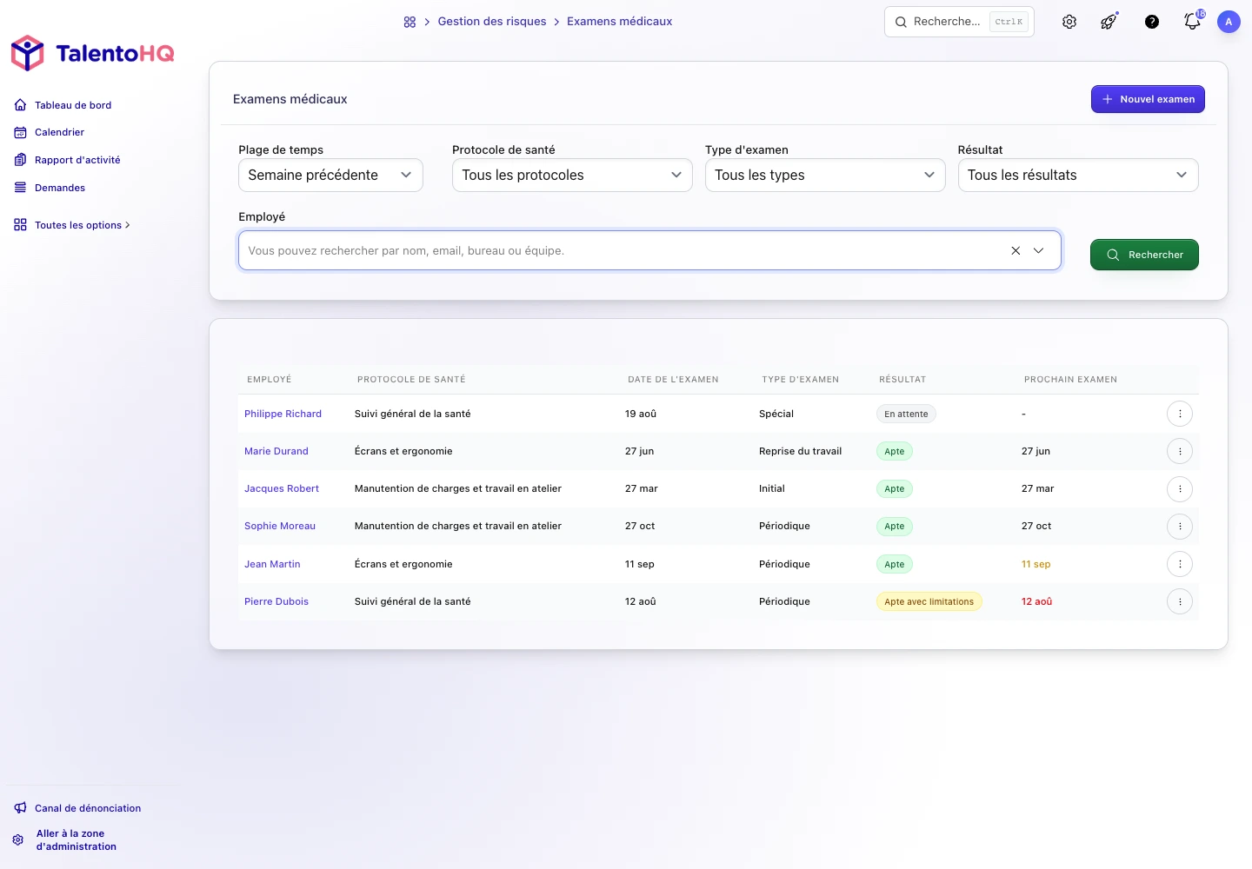Viewport: 1252px width, 869px height.
Task: Click the Nouvel examen button
Action: coord(1148,99)
